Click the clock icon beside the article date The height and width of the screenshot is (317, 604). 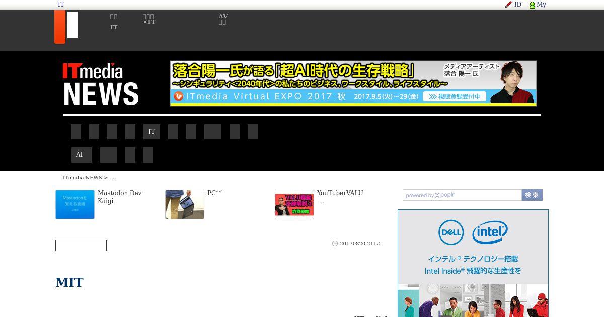point(335,244)
